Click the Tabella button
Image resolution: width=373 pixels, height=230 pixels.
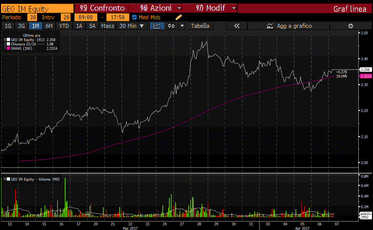click(x=200, y=26)
